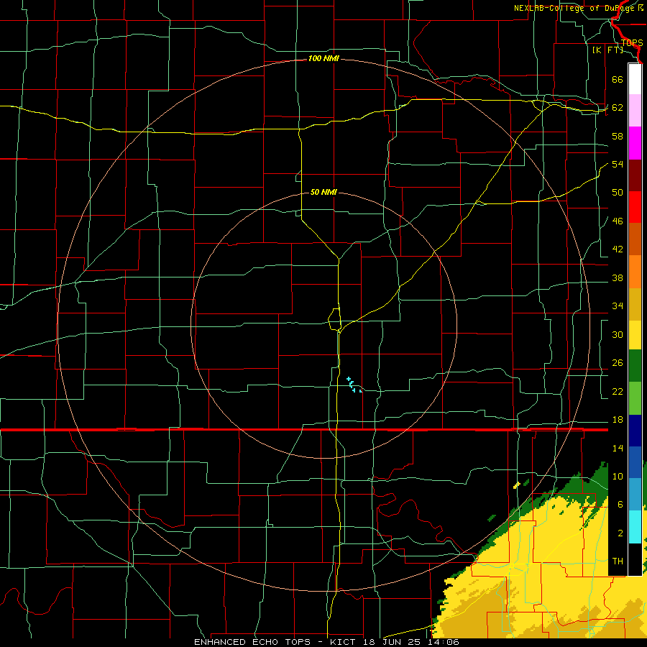Click the navy blue legend swatch

coord(635,431)
